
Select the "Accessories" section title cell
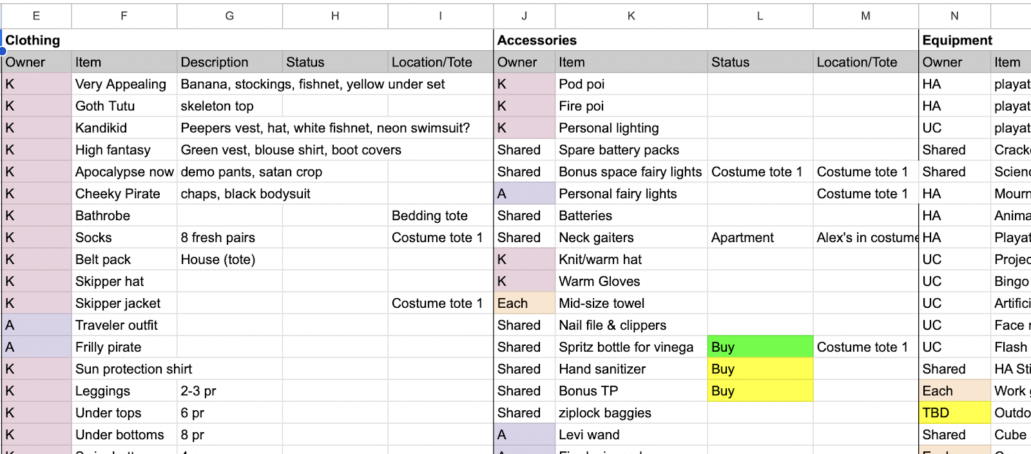pyautogui.click(x=537, y=41)
